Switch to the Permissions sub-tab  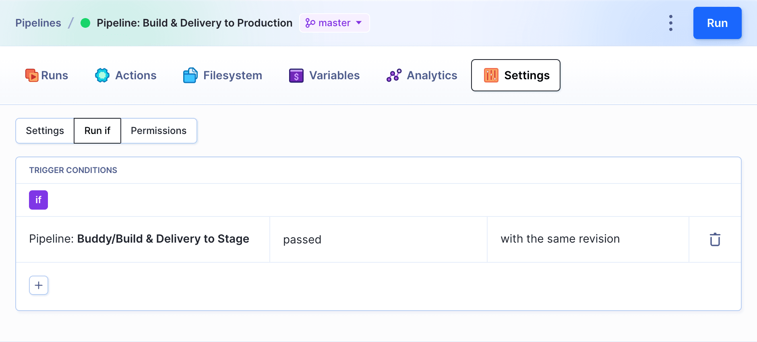coord(159,131)
